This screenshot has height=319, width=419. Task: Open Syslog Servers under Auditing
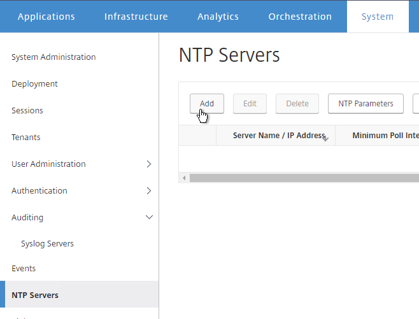(x=47, y=244)
